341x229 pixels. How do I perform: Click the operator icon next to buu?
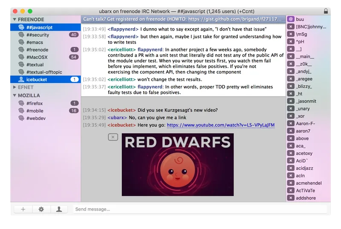(x=291, y=19)
